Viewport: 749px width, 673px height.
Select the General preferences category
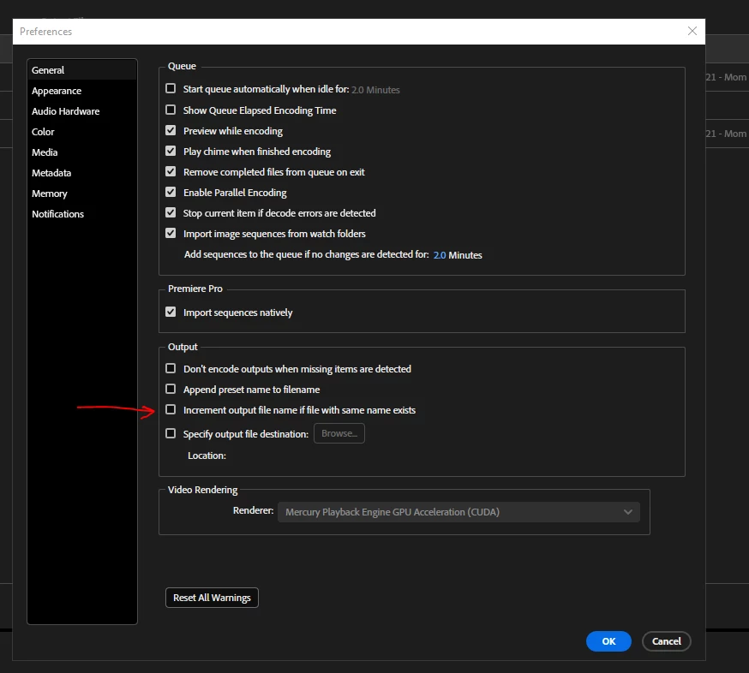click(x=82, y=70)
